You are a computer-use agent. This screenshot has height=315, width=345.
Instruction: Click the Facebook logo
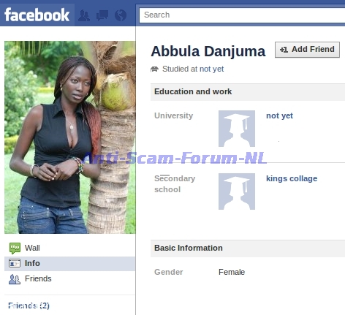(37, 15)
